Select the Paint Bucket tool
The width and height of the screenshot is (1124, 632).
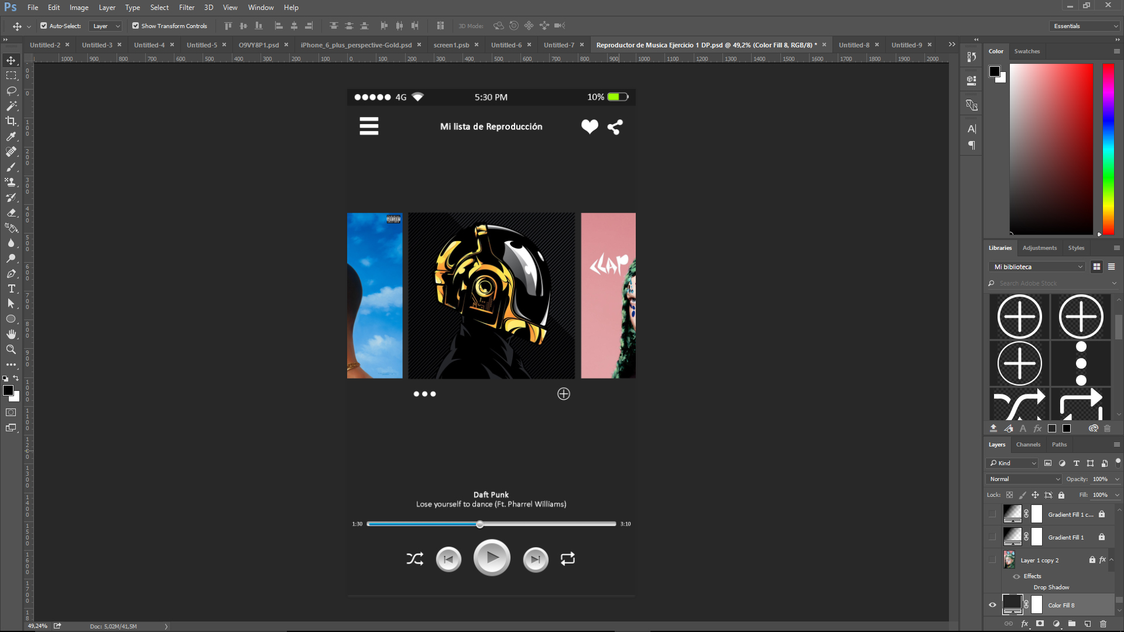[11, 228]
